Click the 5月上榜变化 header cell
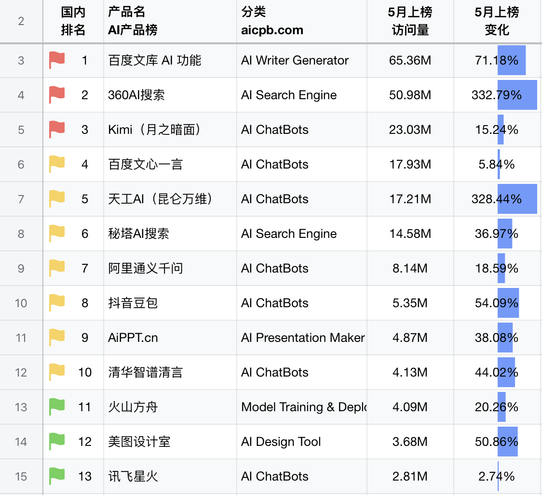 [497, 21]
